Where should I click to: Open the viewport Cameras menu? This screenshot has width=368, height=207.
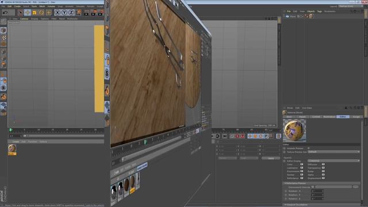click(24, 18)
